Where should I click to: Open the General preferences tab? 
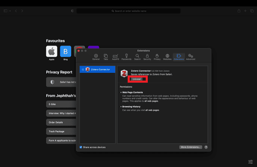tap(96, 57)
